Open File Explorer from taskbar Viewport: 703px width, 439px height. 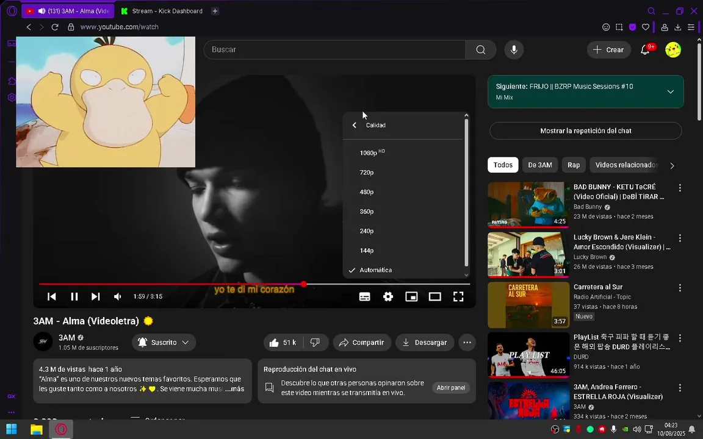(37, 429)
